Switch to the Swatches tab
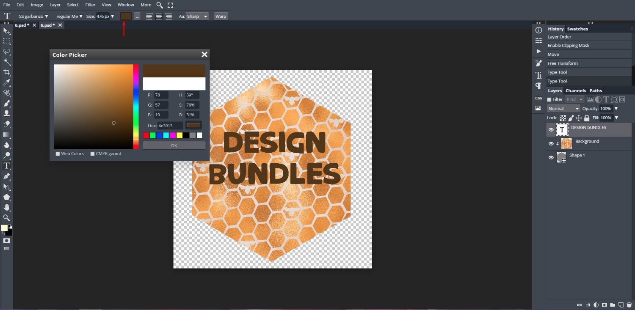Image resolution: width=635 pixels, height=310 pixels. click(x=577, y=29)
